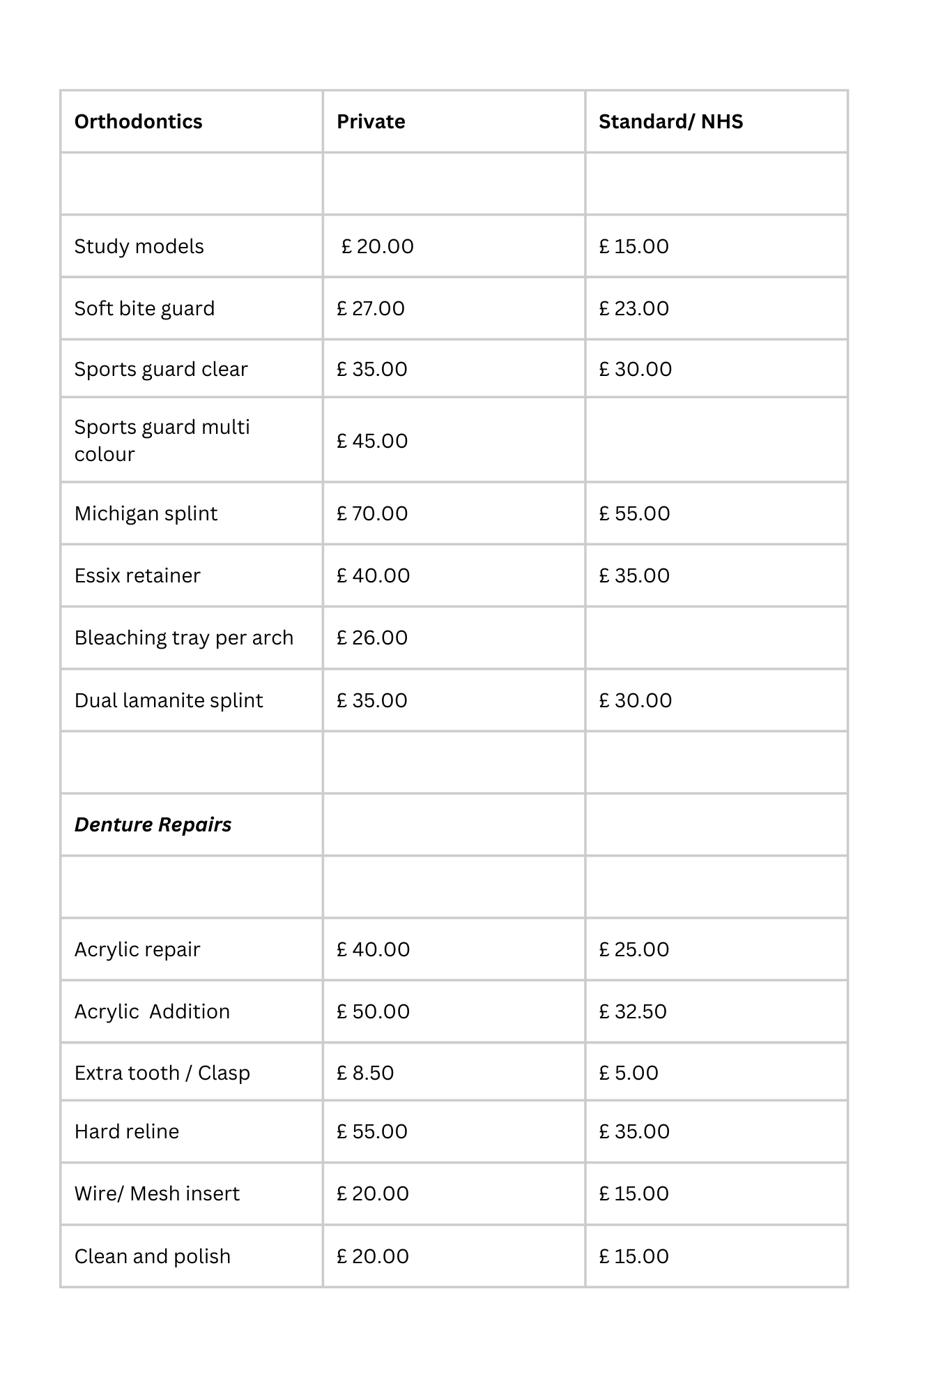Select the Essix retainer label
The height and width of the screenshot is (1395, 929).
click(137, 575)
